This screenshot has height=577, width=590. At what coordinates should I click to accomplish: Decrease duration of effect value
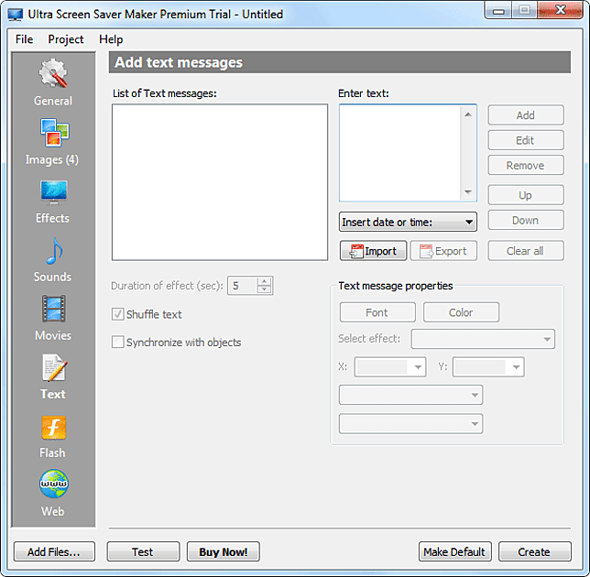[264, 289]
